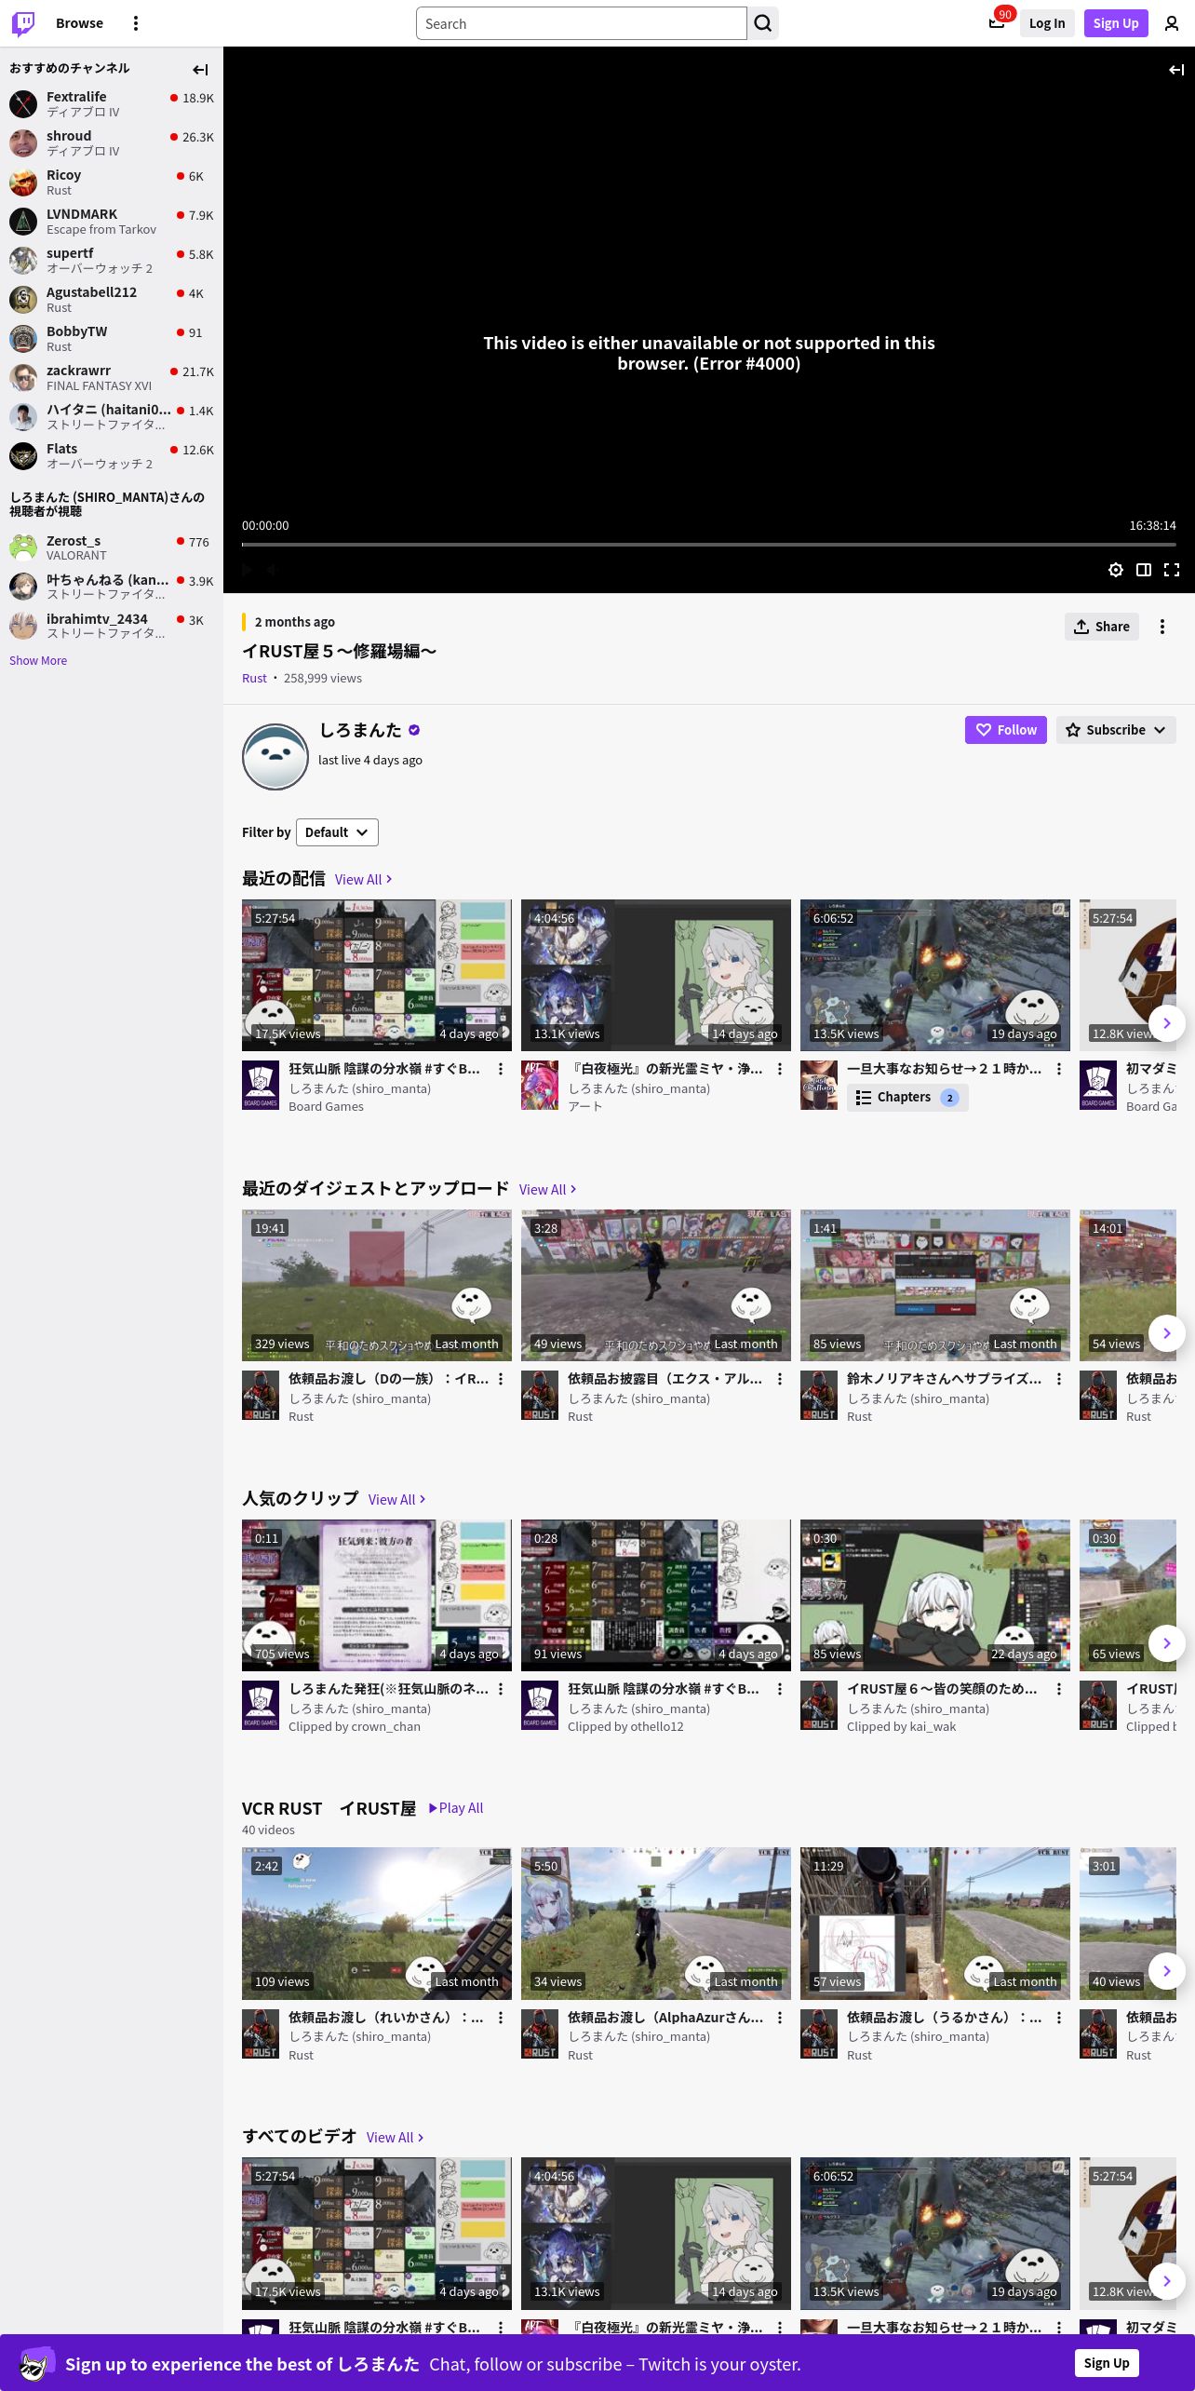Show next clips in 人気のクリップ carousel
The image size is (1195, 2391).
(1167, 1643)
